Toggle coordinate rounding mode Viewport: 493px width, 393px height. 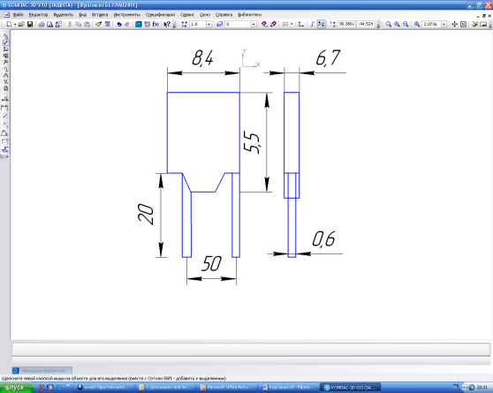[x=321, y=24]
